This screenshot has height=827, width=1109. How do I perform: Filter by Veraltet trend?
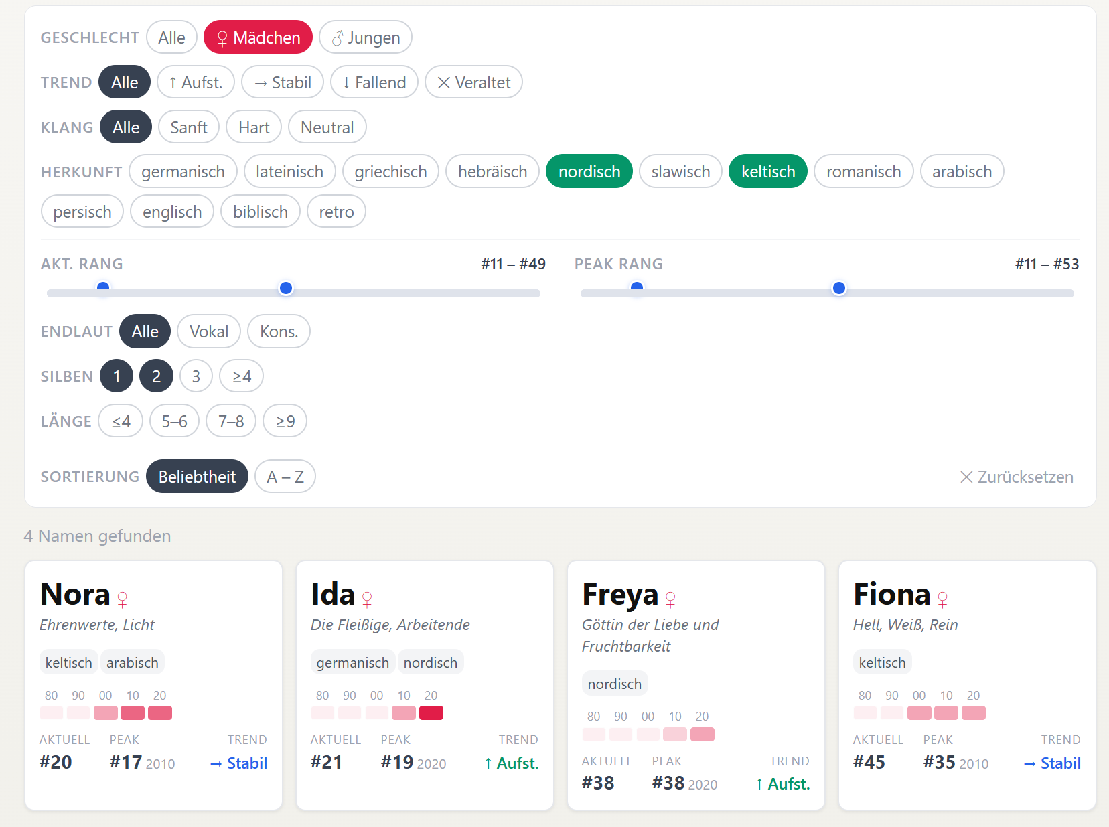[x=473, y=82]
